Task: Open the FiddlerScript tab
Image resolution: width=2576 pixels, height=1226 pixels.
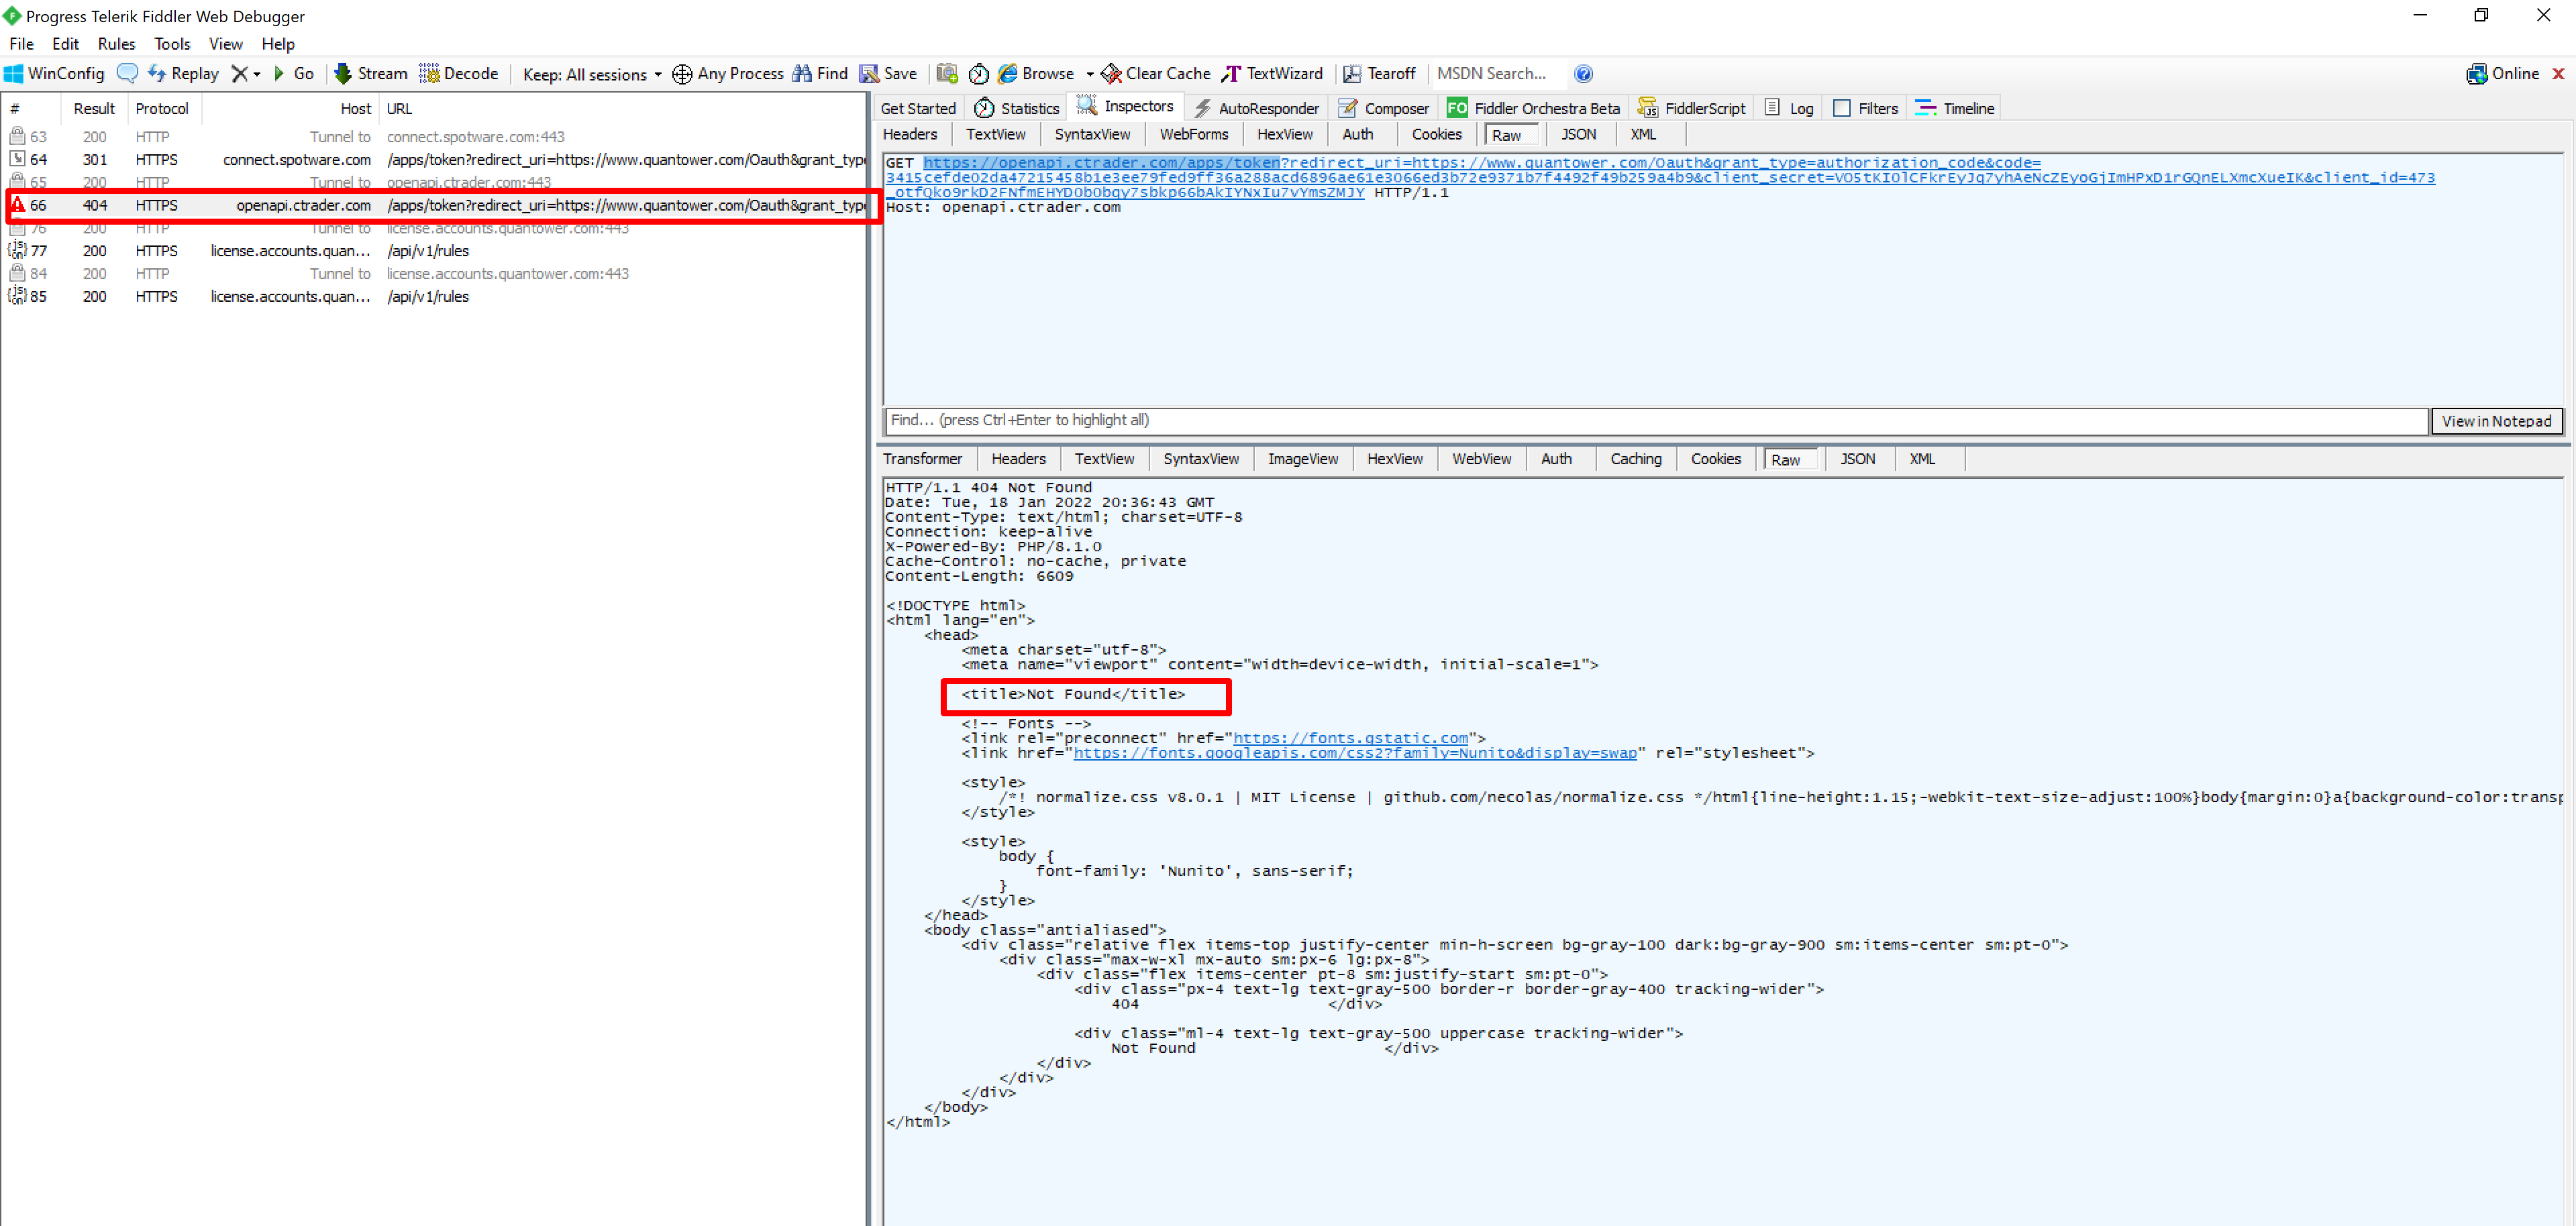Action: (x=1692, y=108)
